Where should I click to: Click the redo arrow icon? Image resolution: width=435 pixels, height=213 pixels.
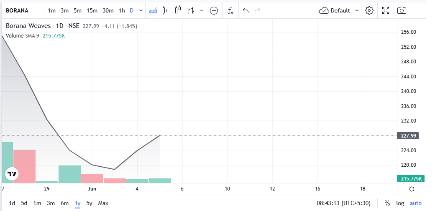tap(258, 10)
